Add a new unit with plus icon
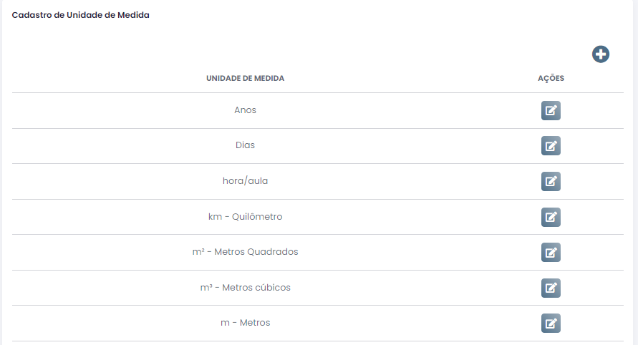This screenshot has height=345, width=638. (x=601, y=54)
